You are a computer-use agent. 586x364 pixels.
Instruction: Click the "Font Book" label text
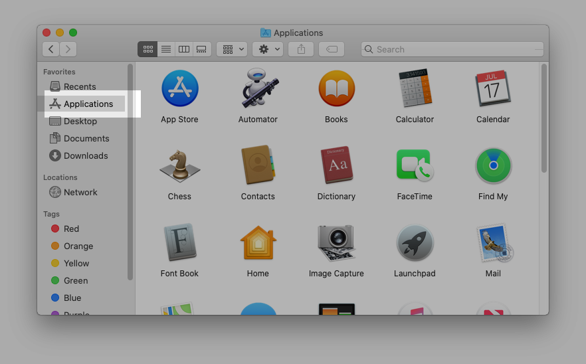tap(179, 274)
